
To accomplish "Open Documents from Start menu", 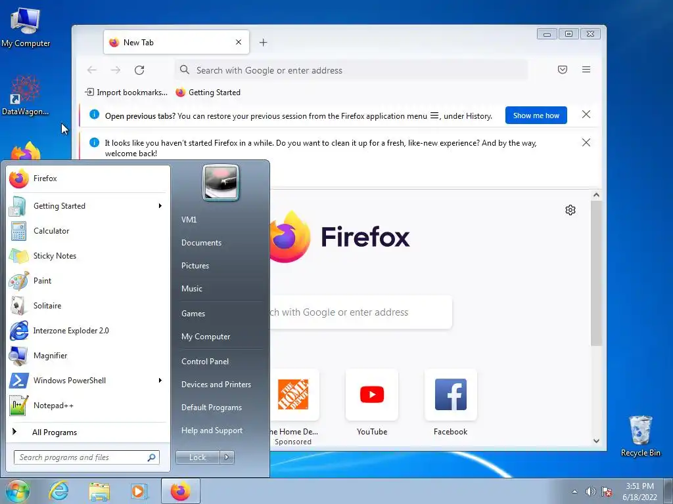I will click(x=201, y=243).
